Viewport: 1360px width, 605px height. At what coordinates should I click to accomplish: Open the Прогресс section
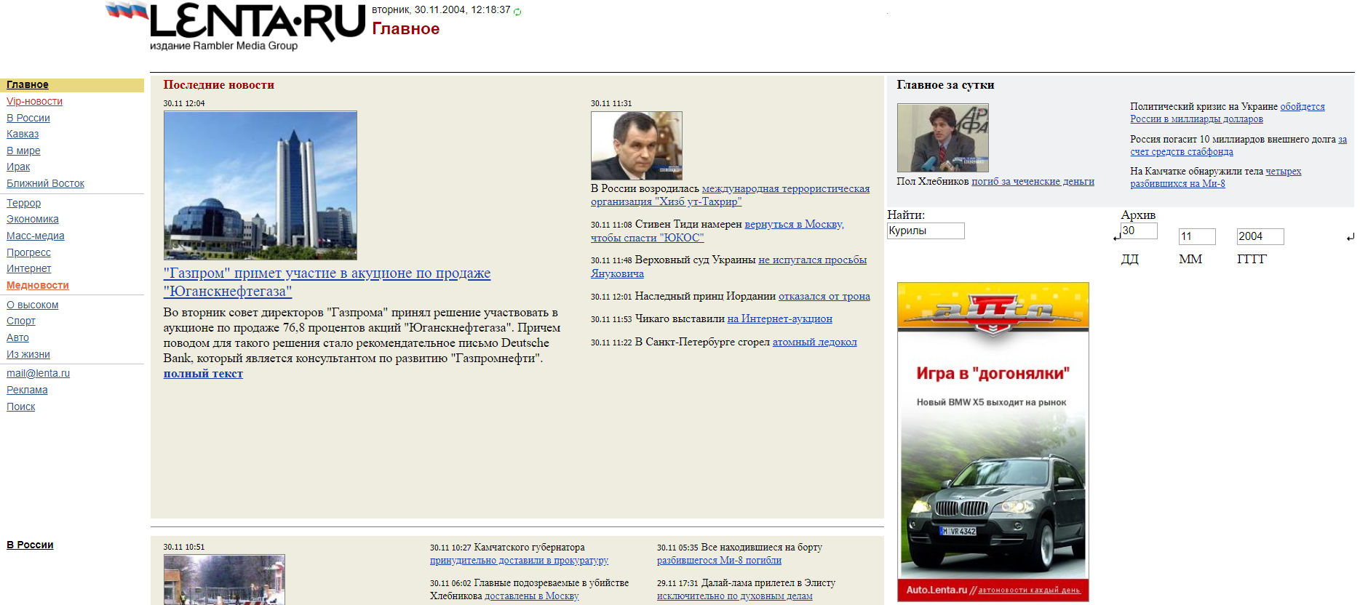[x=28, y=252]
